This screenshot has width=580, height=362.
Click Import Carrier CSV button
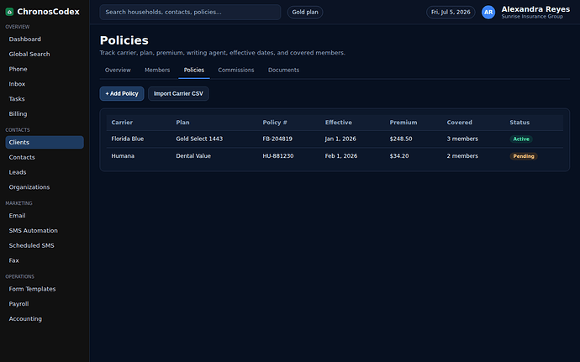pyautogui.click(x=178, y=94)
